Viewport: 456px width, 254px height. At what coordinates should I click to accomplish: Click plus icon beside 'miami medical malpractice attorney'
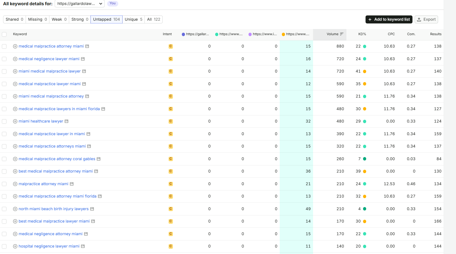coord(15,96)
